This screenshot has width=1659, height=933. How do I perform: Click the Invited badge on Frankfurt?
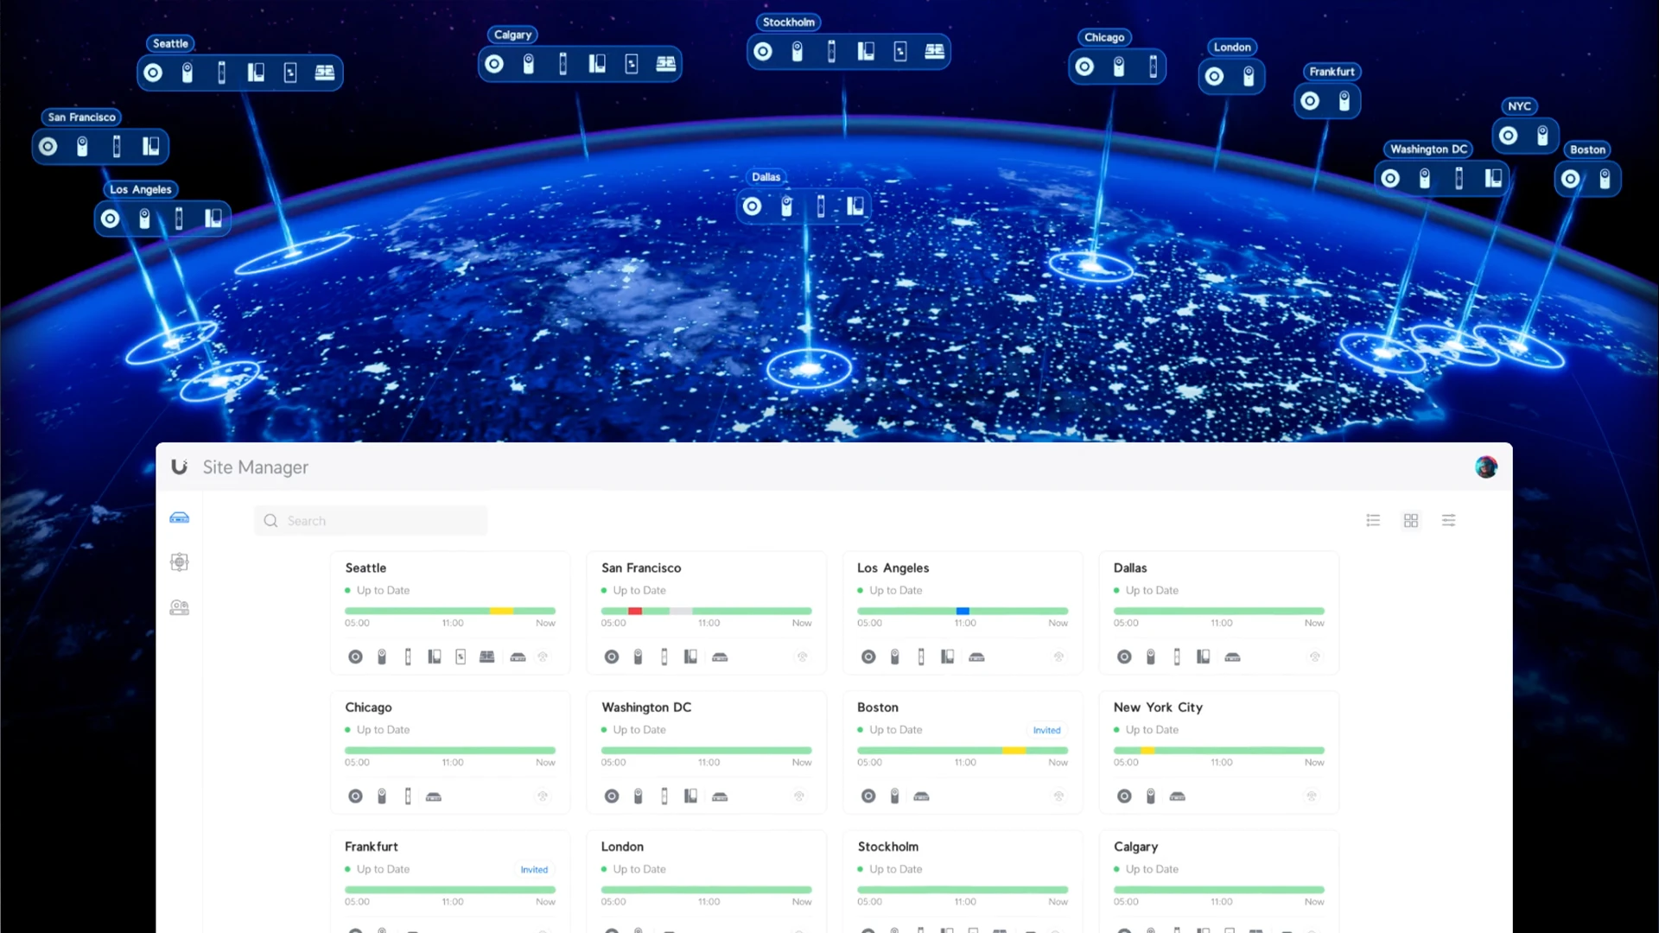click(x=534, y=870)
